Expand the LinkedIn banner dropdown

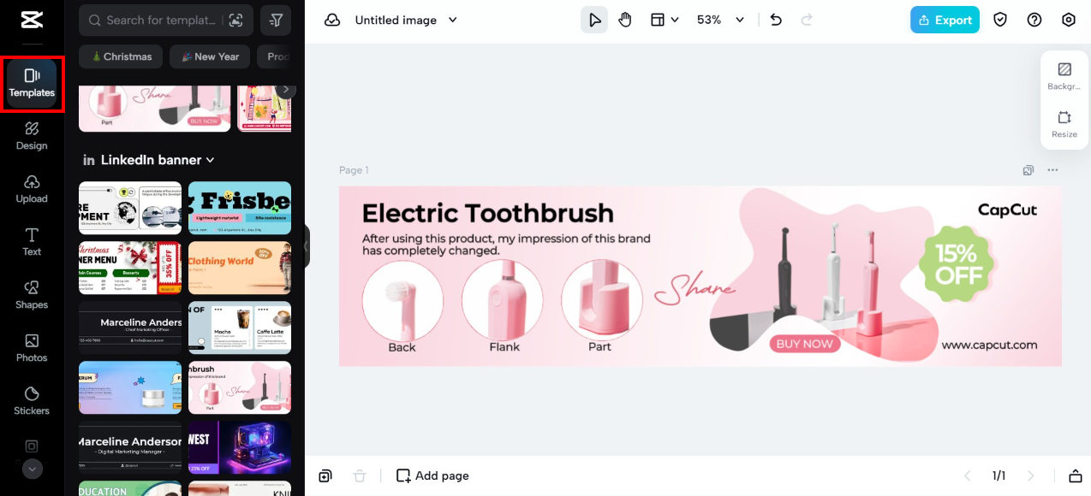pyautogui.click(x=148, y=160)
